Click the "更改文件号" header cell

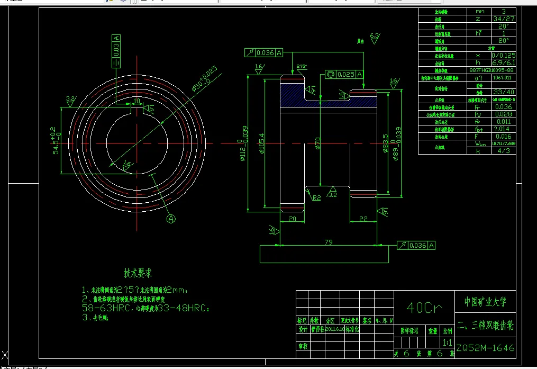click(350, 320)
